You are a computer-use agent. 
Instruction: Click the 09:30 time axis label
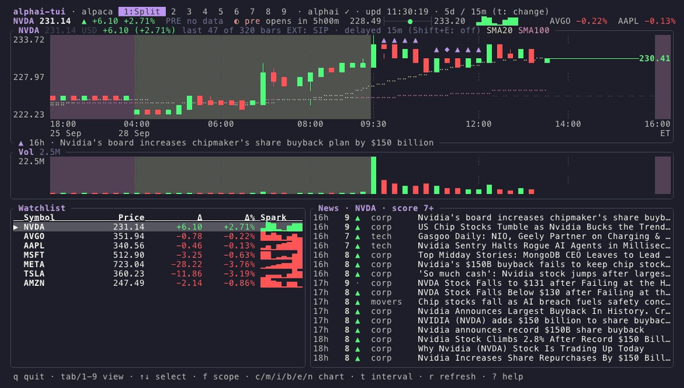pyautogui.click(x=373, y=124)
